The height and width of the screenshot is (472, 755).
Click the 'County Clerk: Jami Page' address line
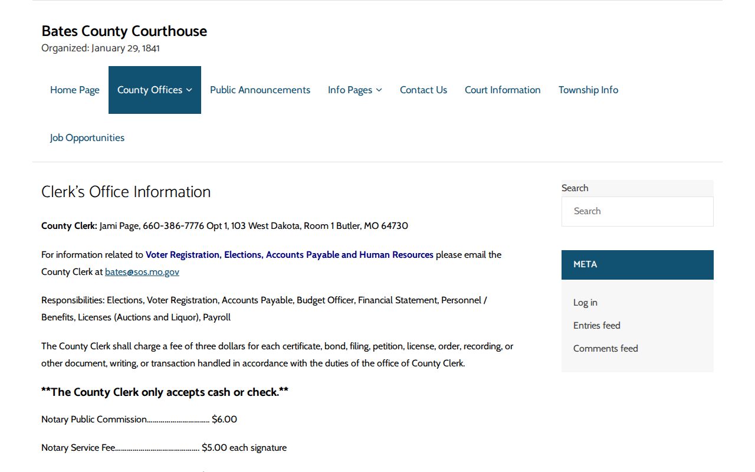[x=225, y=226]
